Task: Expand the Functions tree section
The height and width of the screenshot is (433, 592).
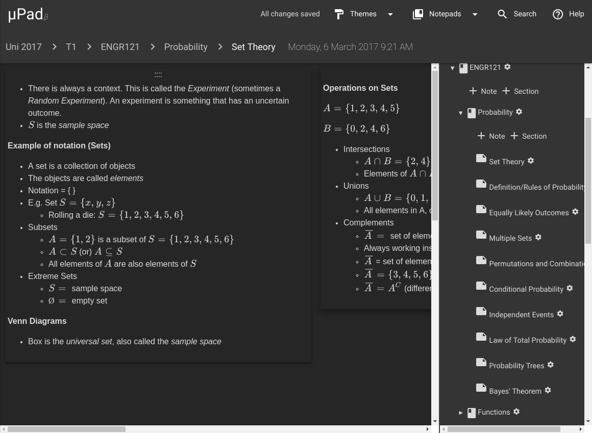Action: pyautogui.click(x=461, y=413)
